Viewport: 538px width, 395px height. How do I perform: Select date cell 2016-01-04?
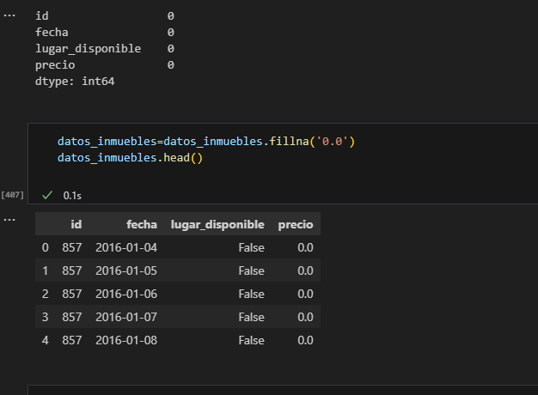(x=126, y=247)
